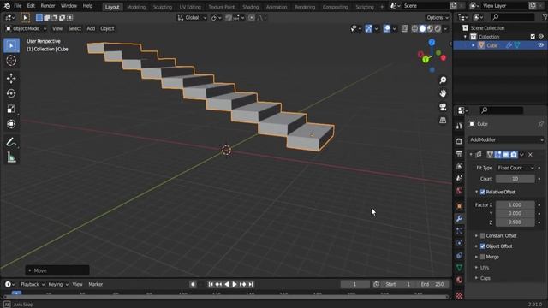The width and height of the screenshot is (548, 308).
Task: Activate the Cursor tool in toolbar
Action: tap(11, 61)
